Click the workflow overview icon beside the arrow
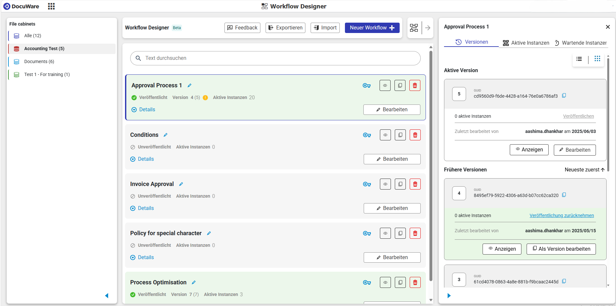 [414, 28]
